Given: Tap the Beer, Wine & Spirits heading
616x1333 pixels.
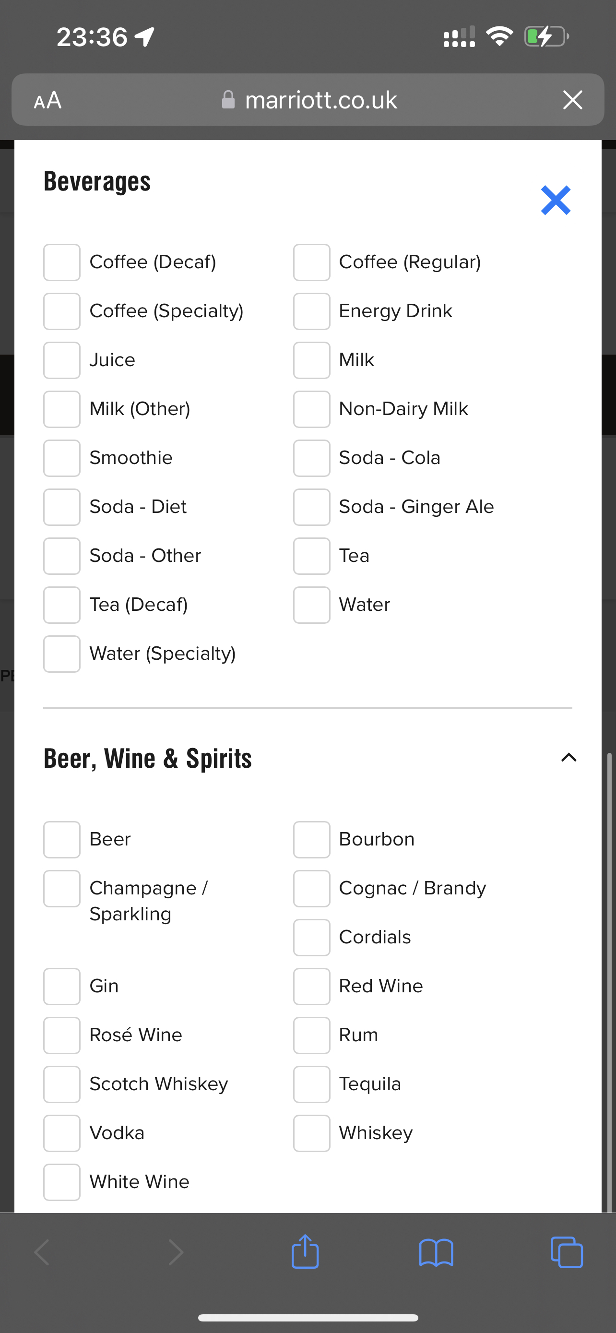Looking at the screenshot, I should click(147, 759).
